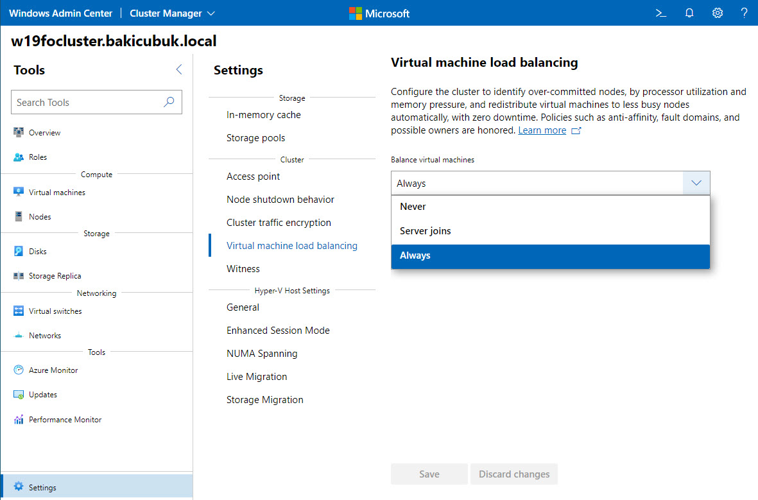Screen dimensions: 758x500
Task: Toggle the Balance virtual machines dropdown arrow
Action: click(x=696, y=183)
